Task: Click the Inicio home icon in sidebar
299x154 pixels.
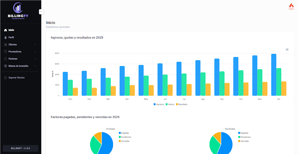Action: pyautogui.click(x=5, y=30)
